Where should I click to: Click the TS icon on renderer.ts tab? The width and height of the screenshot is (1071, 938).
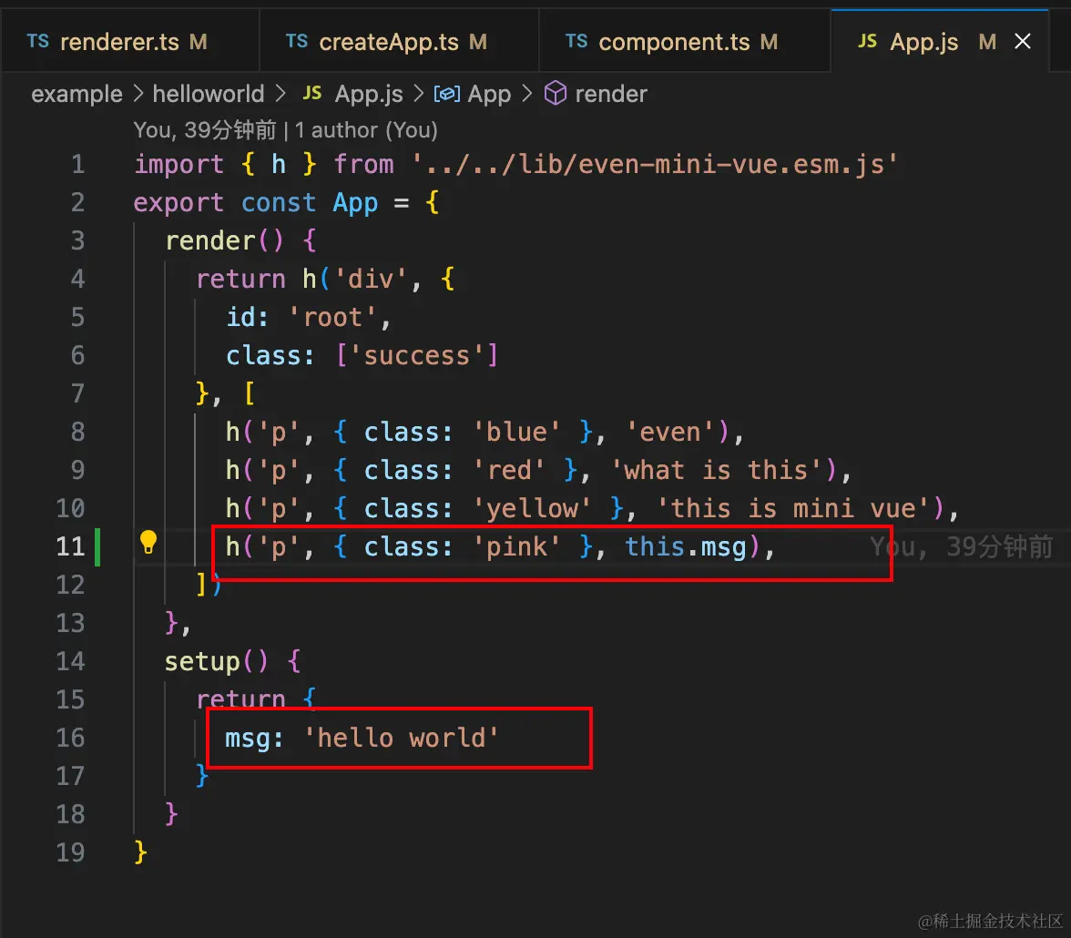pos(37,42)
